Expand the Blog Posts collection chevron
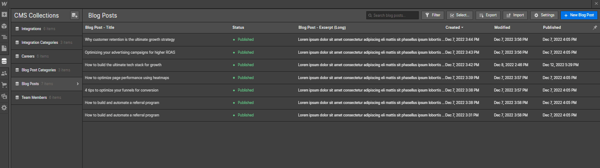The image size is (600, 168). tap(77, 84)
